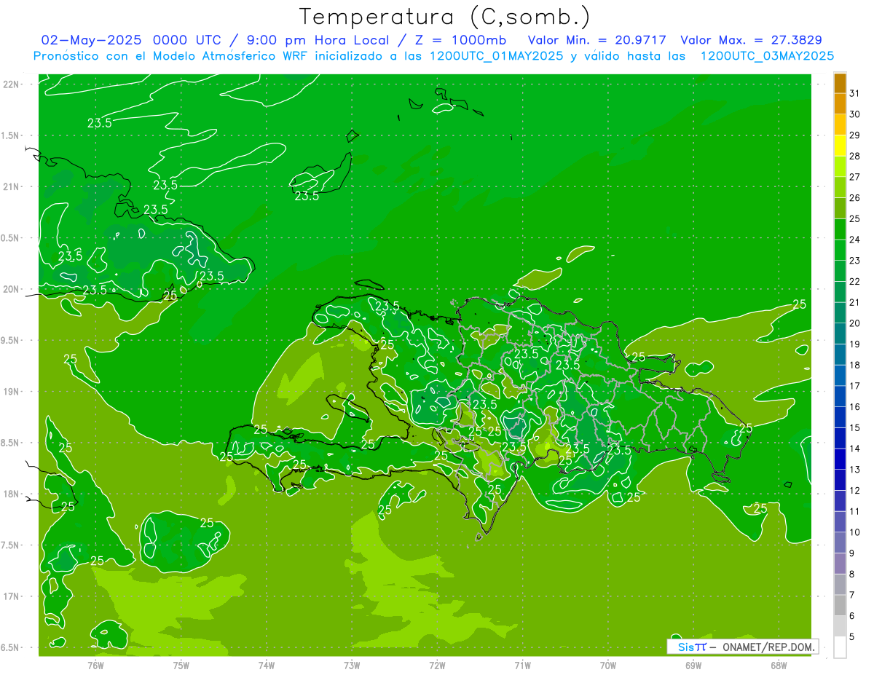Click the '8' value on the color scale
This screenshot has width=874, height=675.
[x=852, y=574]
